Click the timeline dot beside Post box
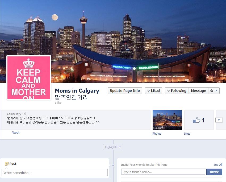The height and width of the screenshot is (182, 226). coord(113,166)
